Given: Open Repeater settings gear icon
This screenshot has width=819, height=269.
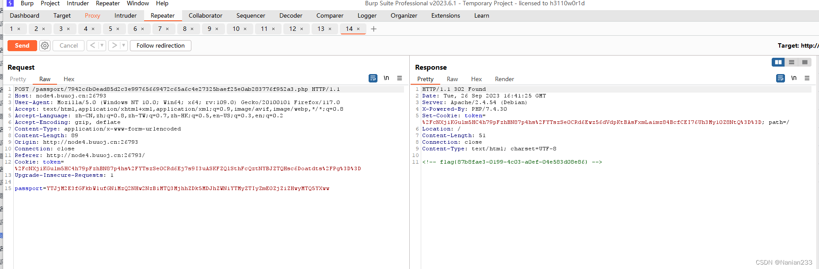Looking at the screenshot, I should [45, 45].
